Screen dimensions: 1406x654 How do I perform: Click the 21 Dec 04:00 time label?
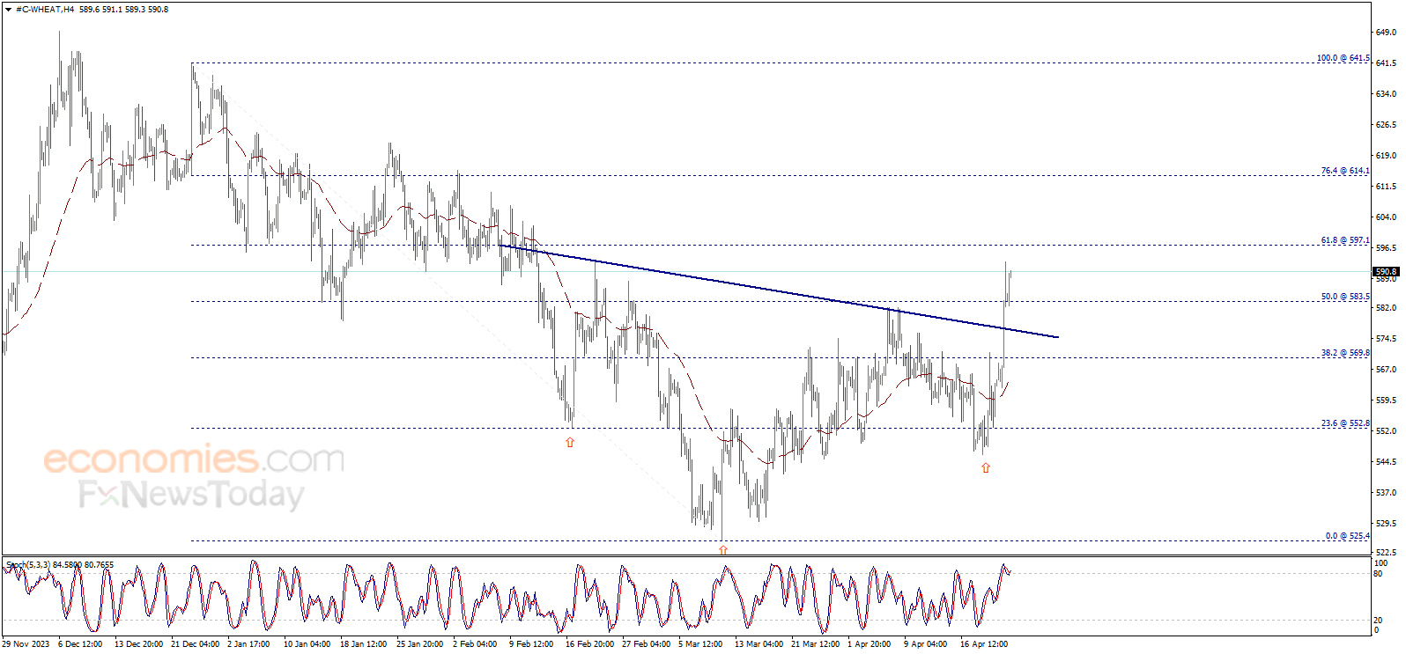point(196,644)
